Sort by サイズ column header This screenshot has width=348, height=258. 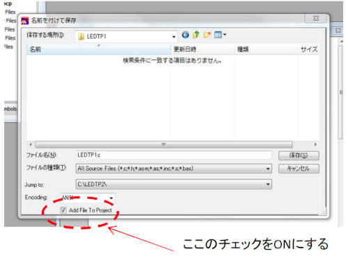click(x=308, y=49)
